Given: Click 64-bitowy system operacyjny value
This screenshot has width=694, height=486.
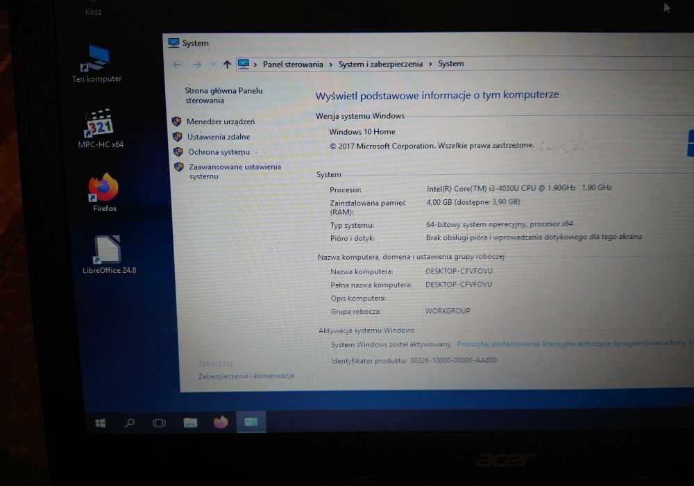Looking at the screenshot, I should point(500,224).
